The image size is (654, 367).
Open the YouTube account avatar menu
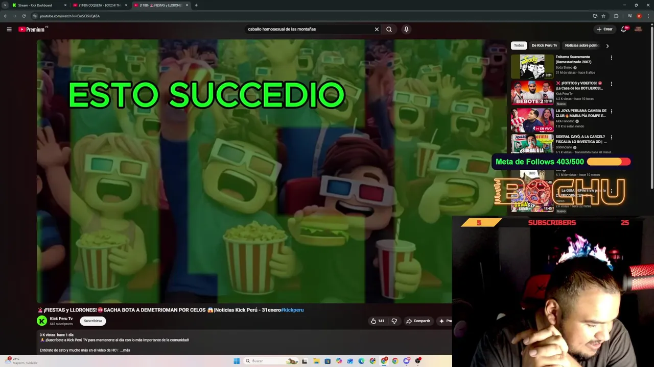coord(638,29)
